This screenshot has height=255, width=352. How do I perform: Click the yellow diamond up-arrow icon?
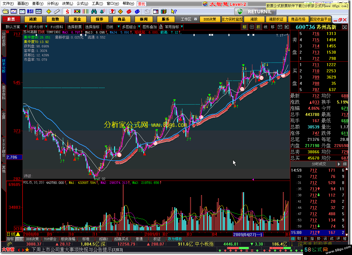[121, 12]
